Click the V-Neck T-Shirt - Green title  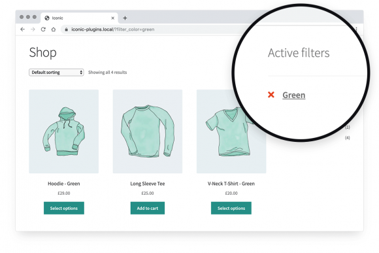click(x=231, y=184)
